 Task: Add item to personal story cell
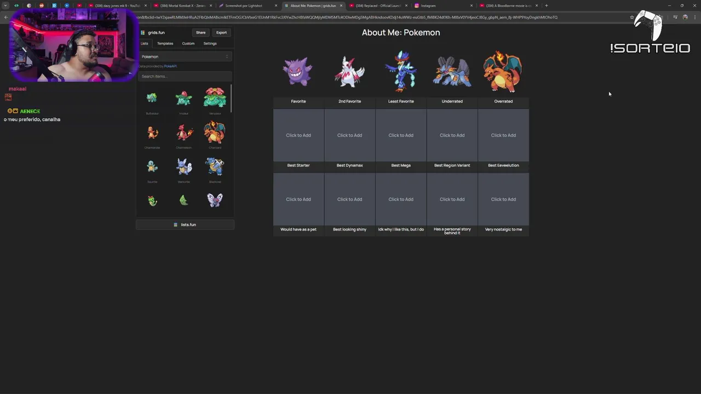click(452, 199)
